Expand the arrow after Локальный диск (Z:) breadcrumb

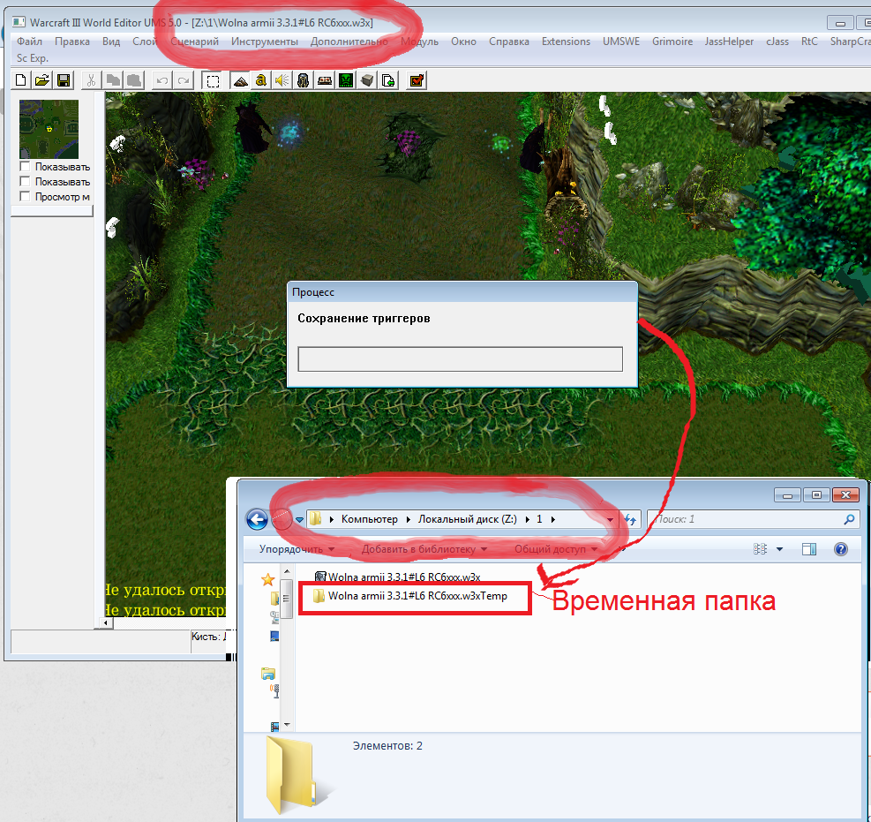527,520
